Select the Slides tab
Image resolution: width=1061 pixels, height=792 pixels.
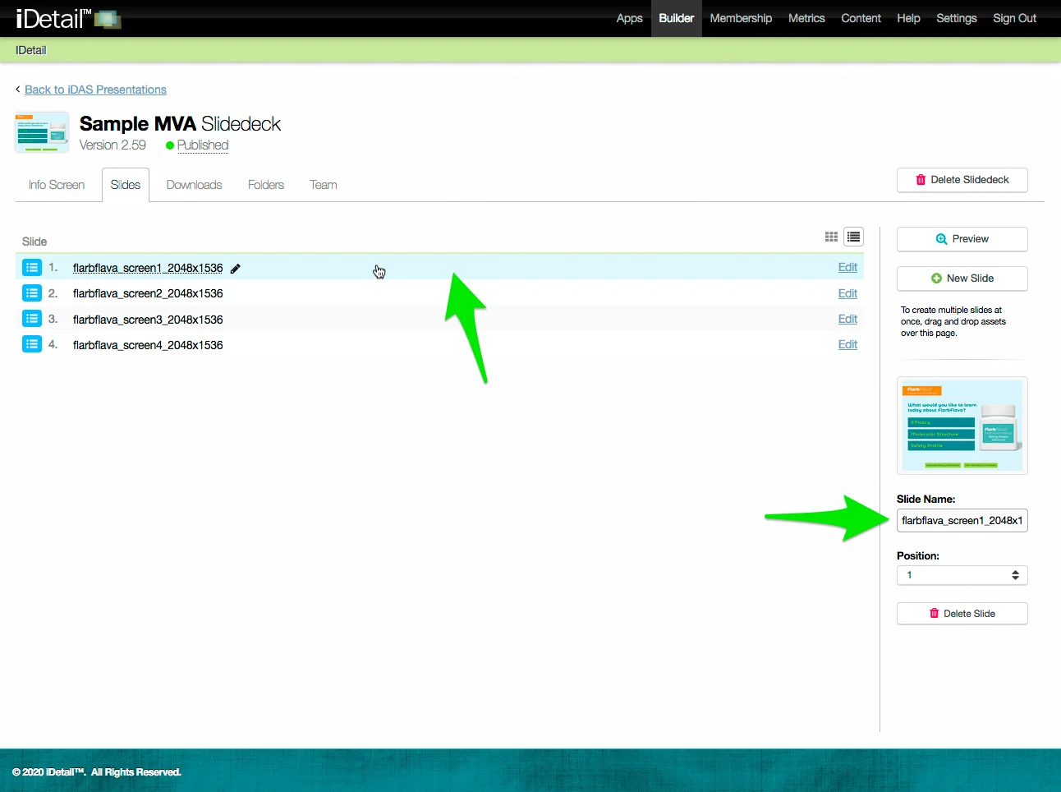click(126, 185)
